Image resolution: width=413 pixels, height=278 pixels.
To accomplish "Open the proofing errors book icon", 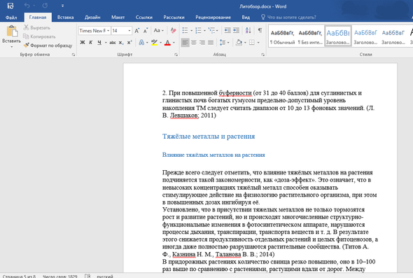I will click(x=87, y=276).
